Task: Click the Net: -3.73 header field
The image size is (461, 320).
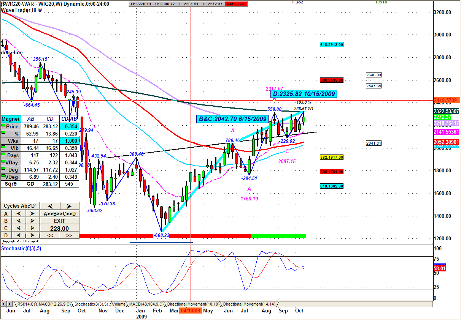Action: coord(236,4)
